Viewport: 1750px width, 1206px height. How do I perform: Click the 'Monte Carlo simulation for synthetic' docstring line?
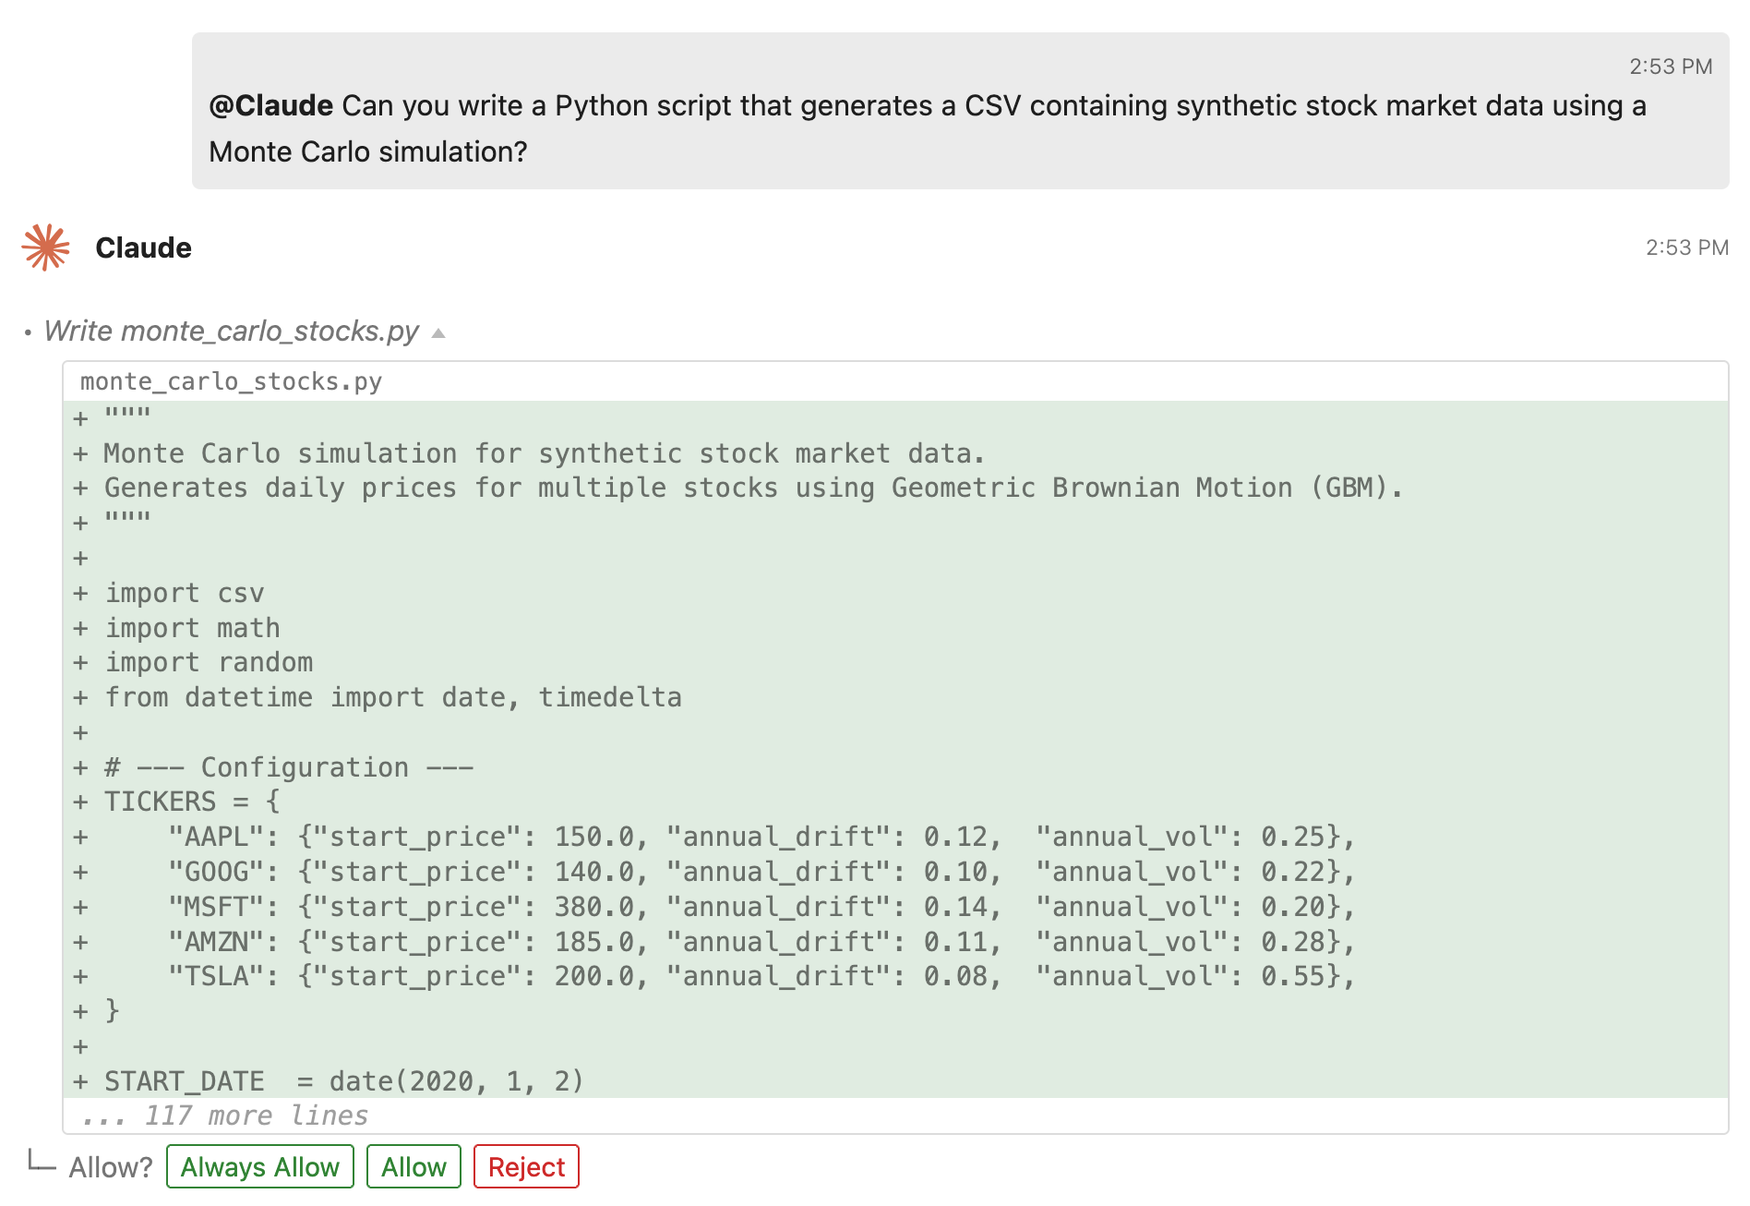(x=545, y=453)
